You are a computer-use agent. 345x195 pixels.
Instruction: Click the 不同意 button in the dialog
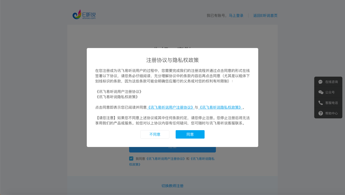pyautogui.click(x=155, y=134)
